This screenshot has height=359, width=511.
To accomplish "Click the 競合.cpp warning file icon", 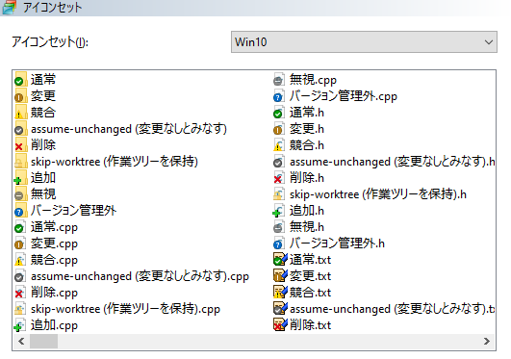I will (x=20, y=260).
